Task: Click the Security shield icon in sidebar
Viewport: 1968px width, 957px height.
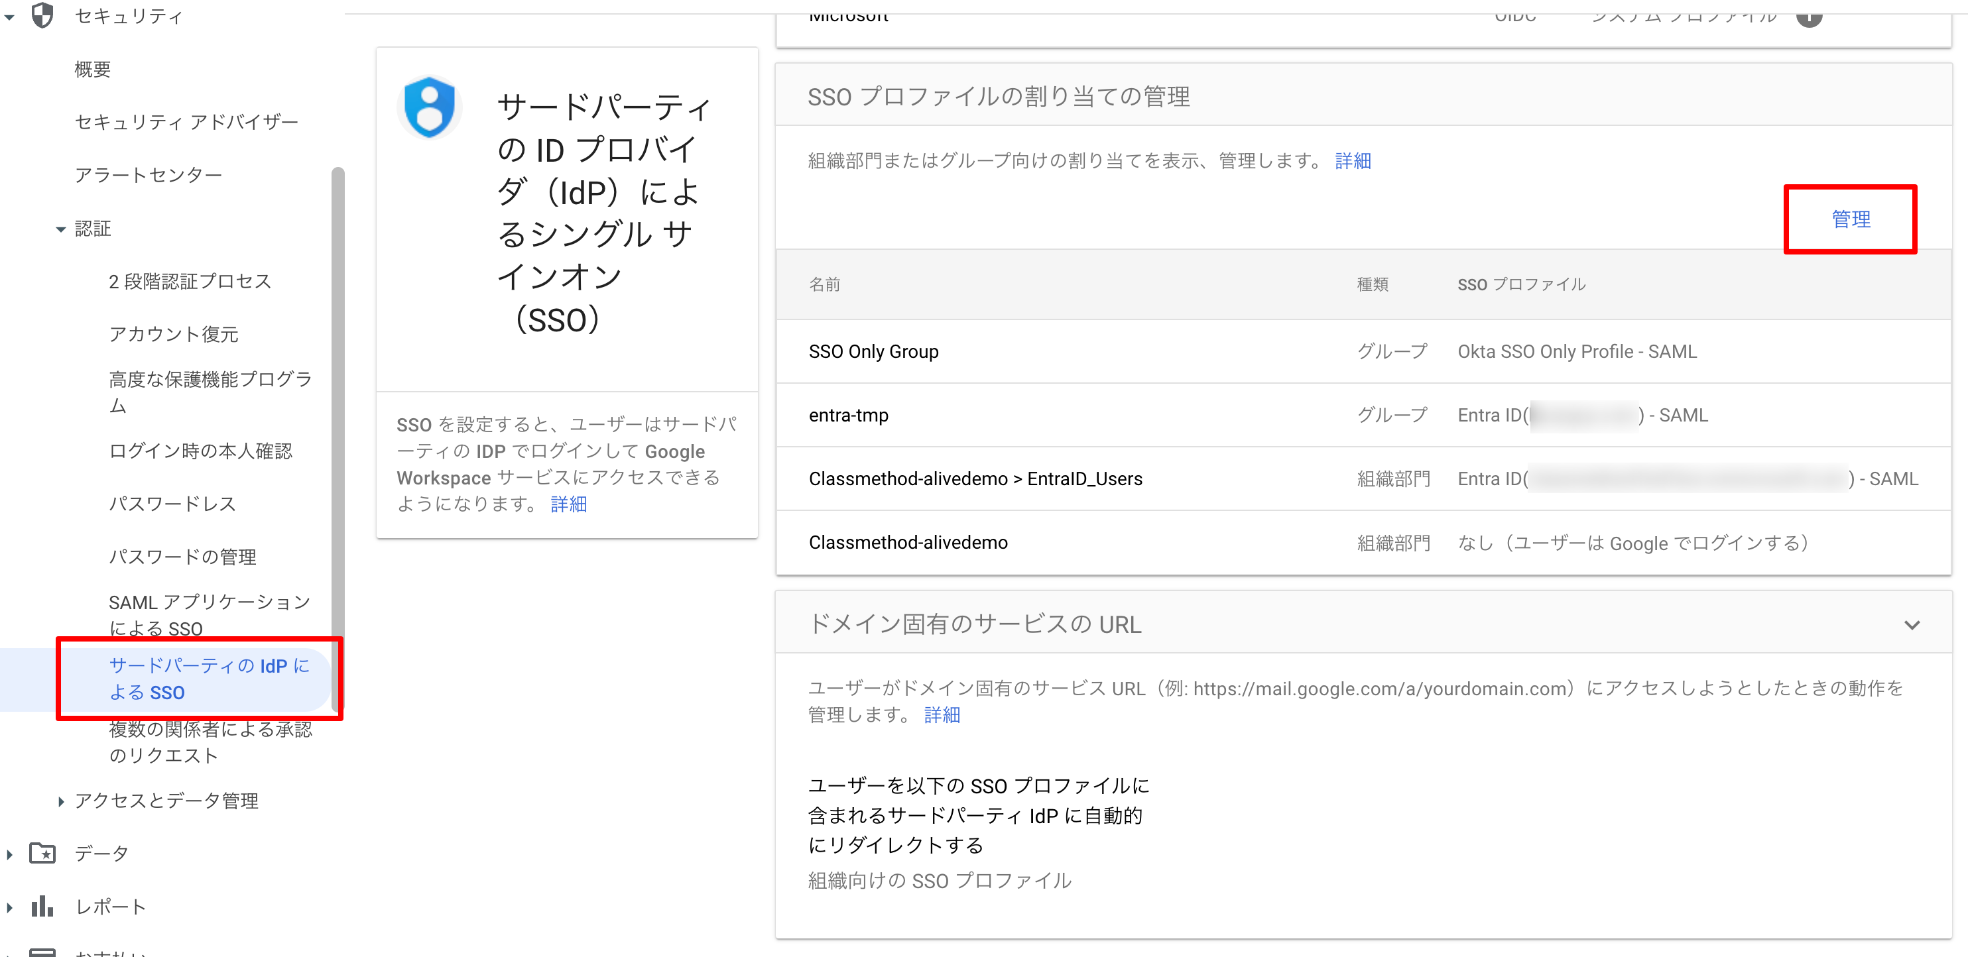Action: (x=44, y=15)
